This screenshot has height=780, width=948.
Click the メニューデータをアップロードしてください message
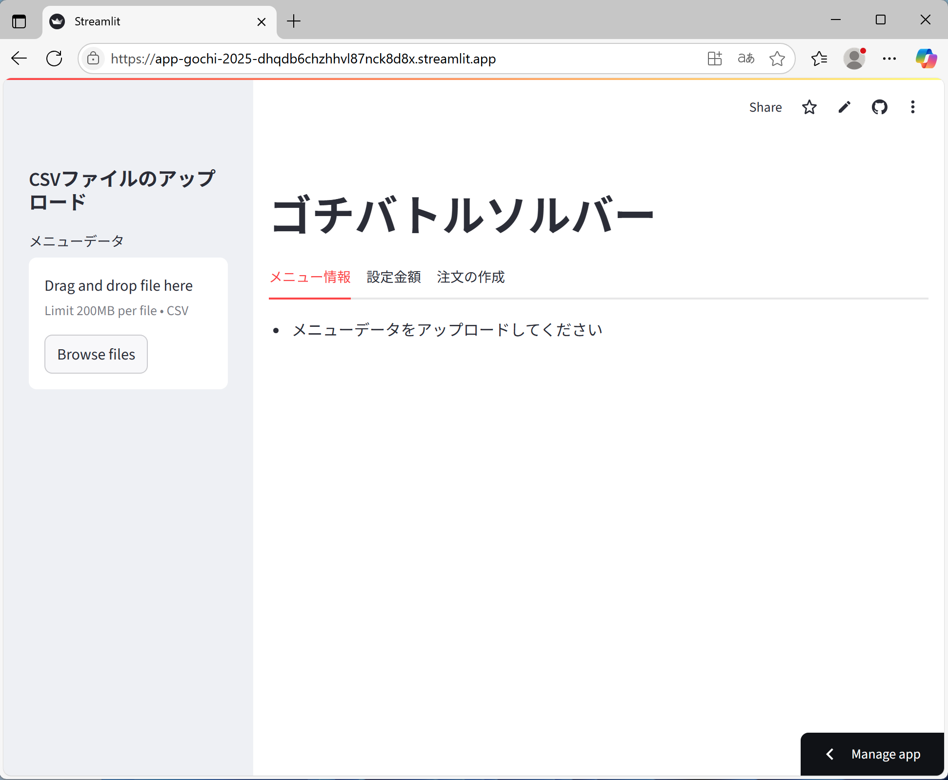(447, 330)
